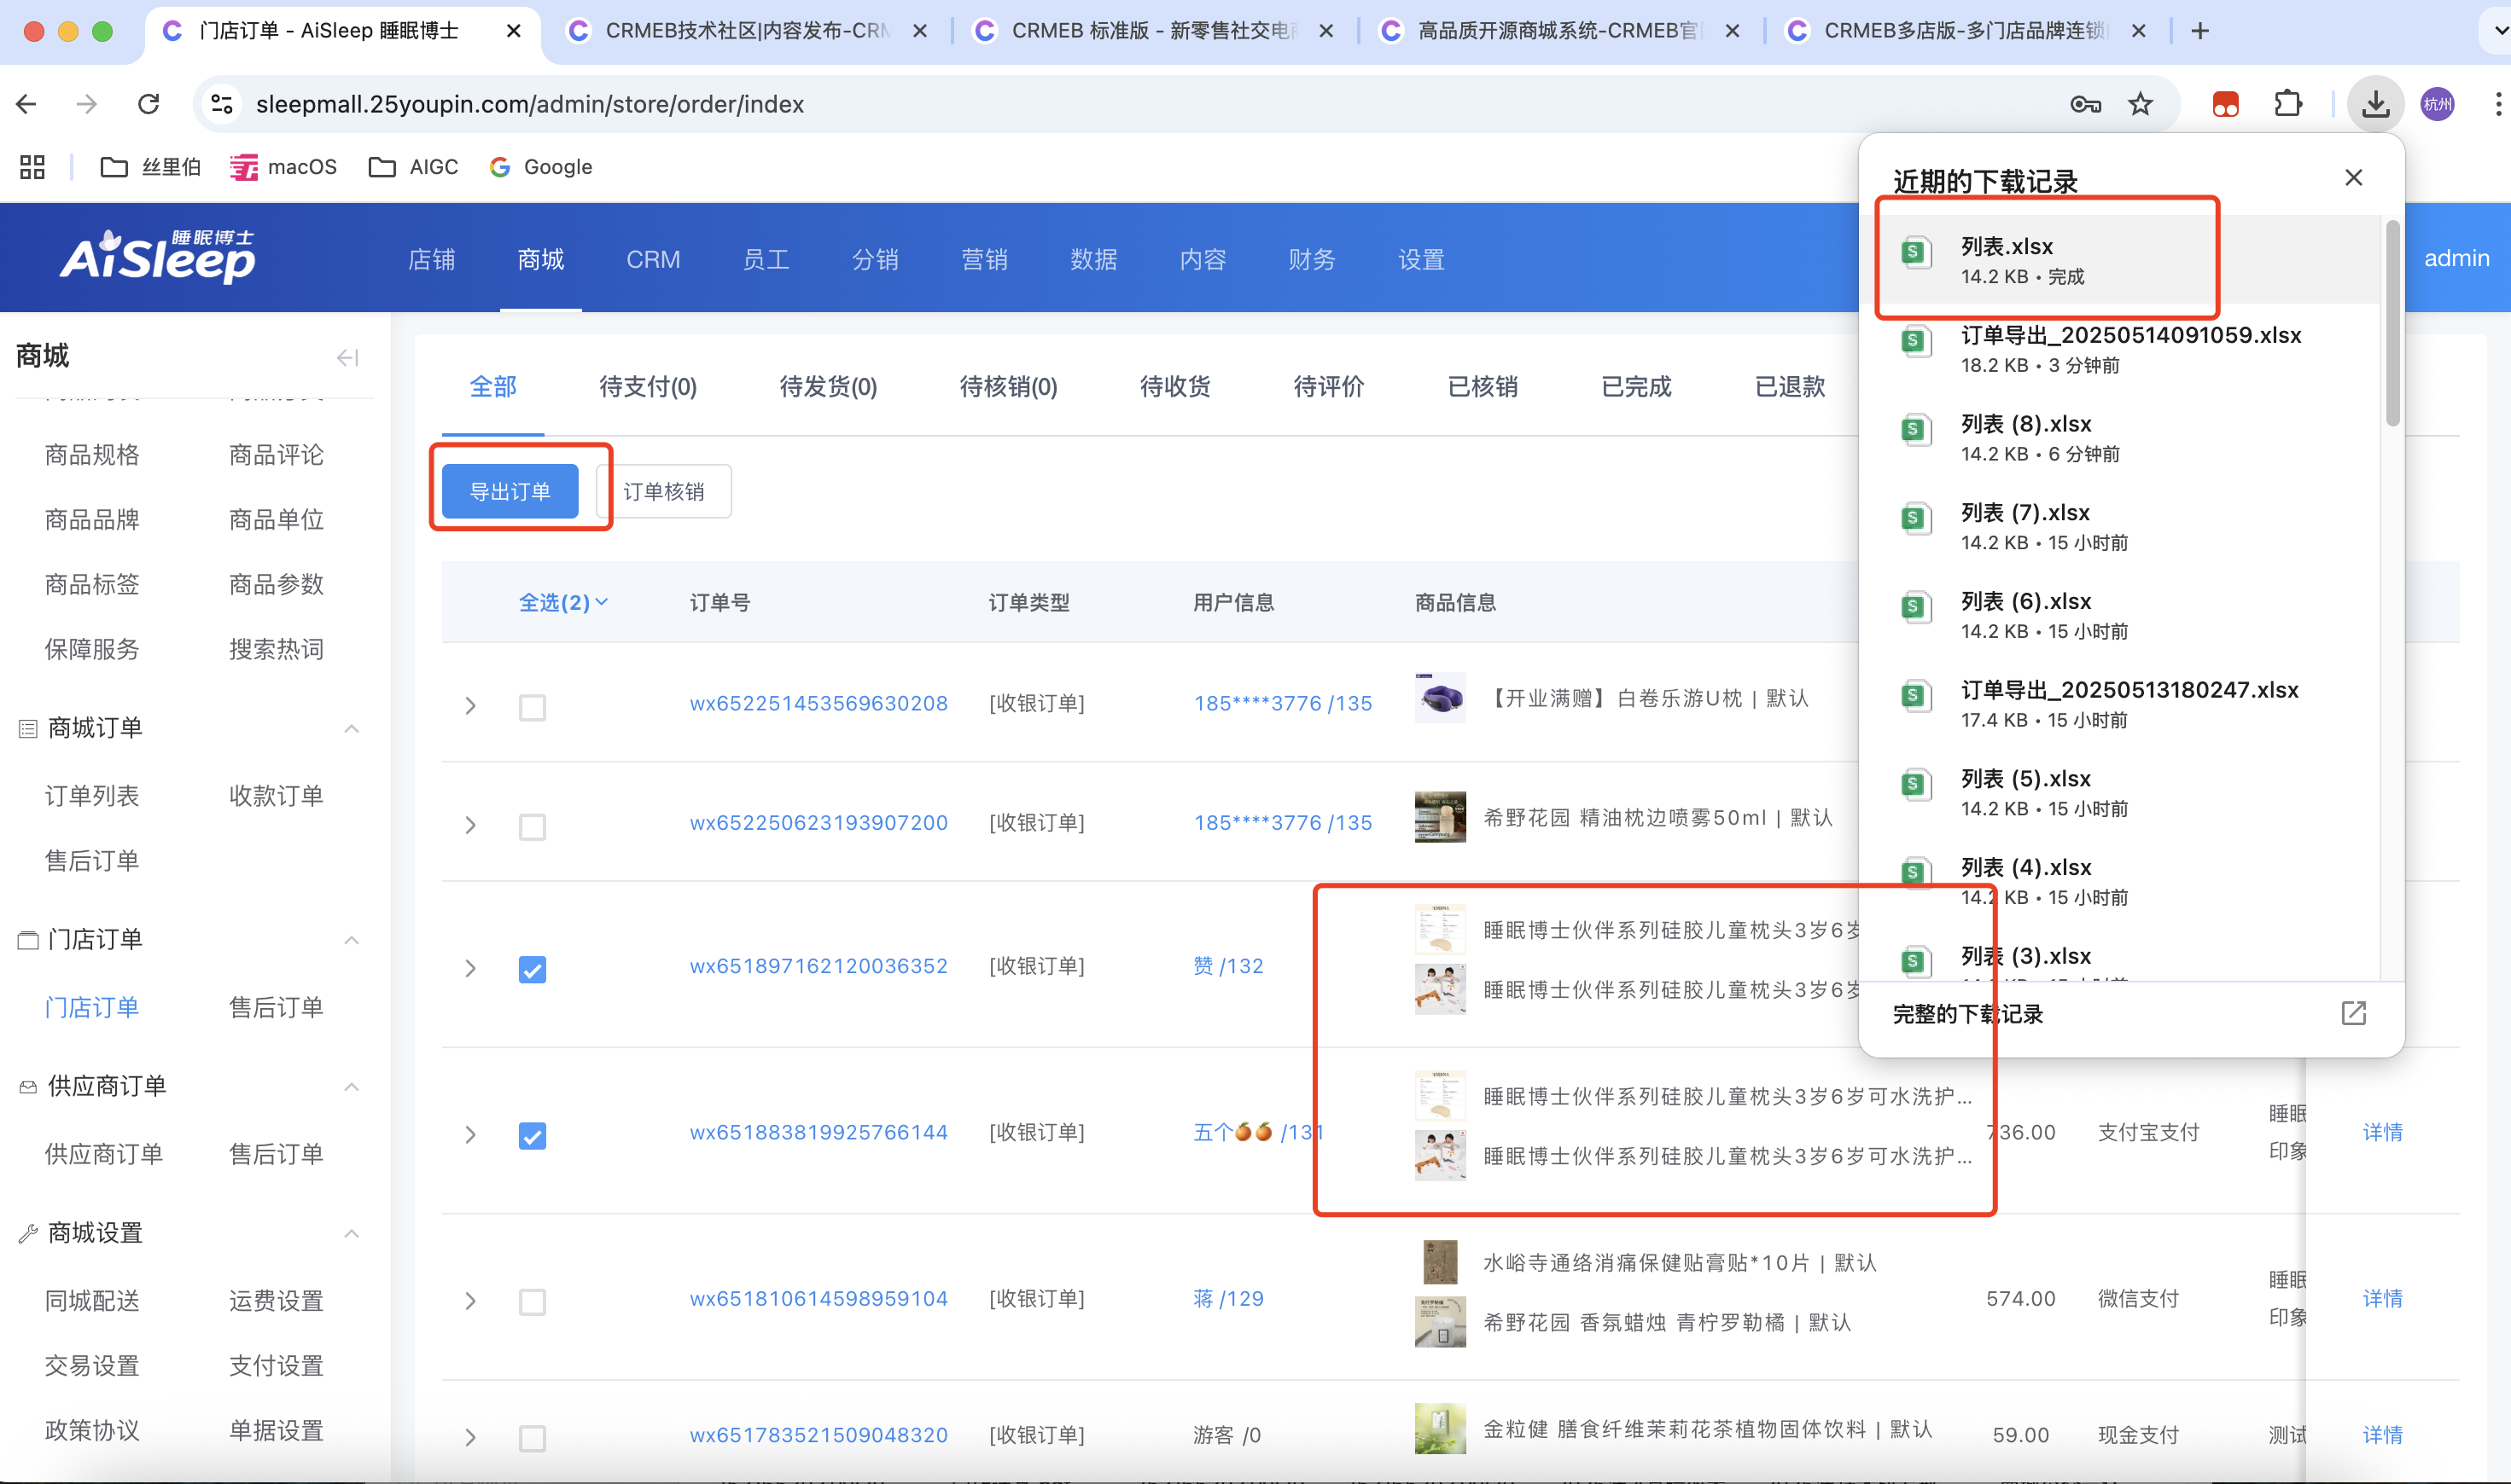Open the 全选(2) selection dropdown
2511x1484 pixels.
563,602
